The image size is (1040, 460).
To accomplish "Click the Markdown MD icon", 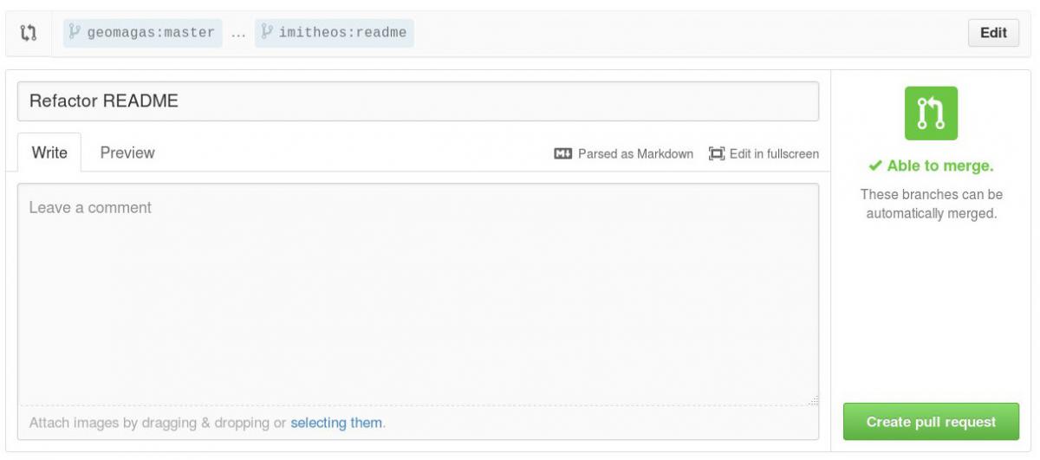I will 563,153.
